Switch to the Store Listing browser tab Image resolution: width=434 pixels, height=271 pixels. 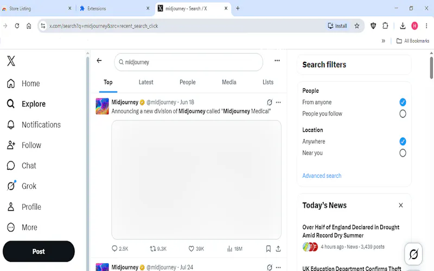tap(20, 9)
